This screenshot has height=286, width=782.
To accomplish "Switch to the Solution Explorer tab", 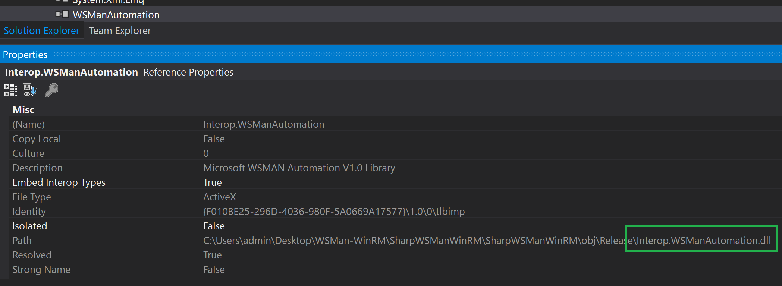I will coord(41,31).
